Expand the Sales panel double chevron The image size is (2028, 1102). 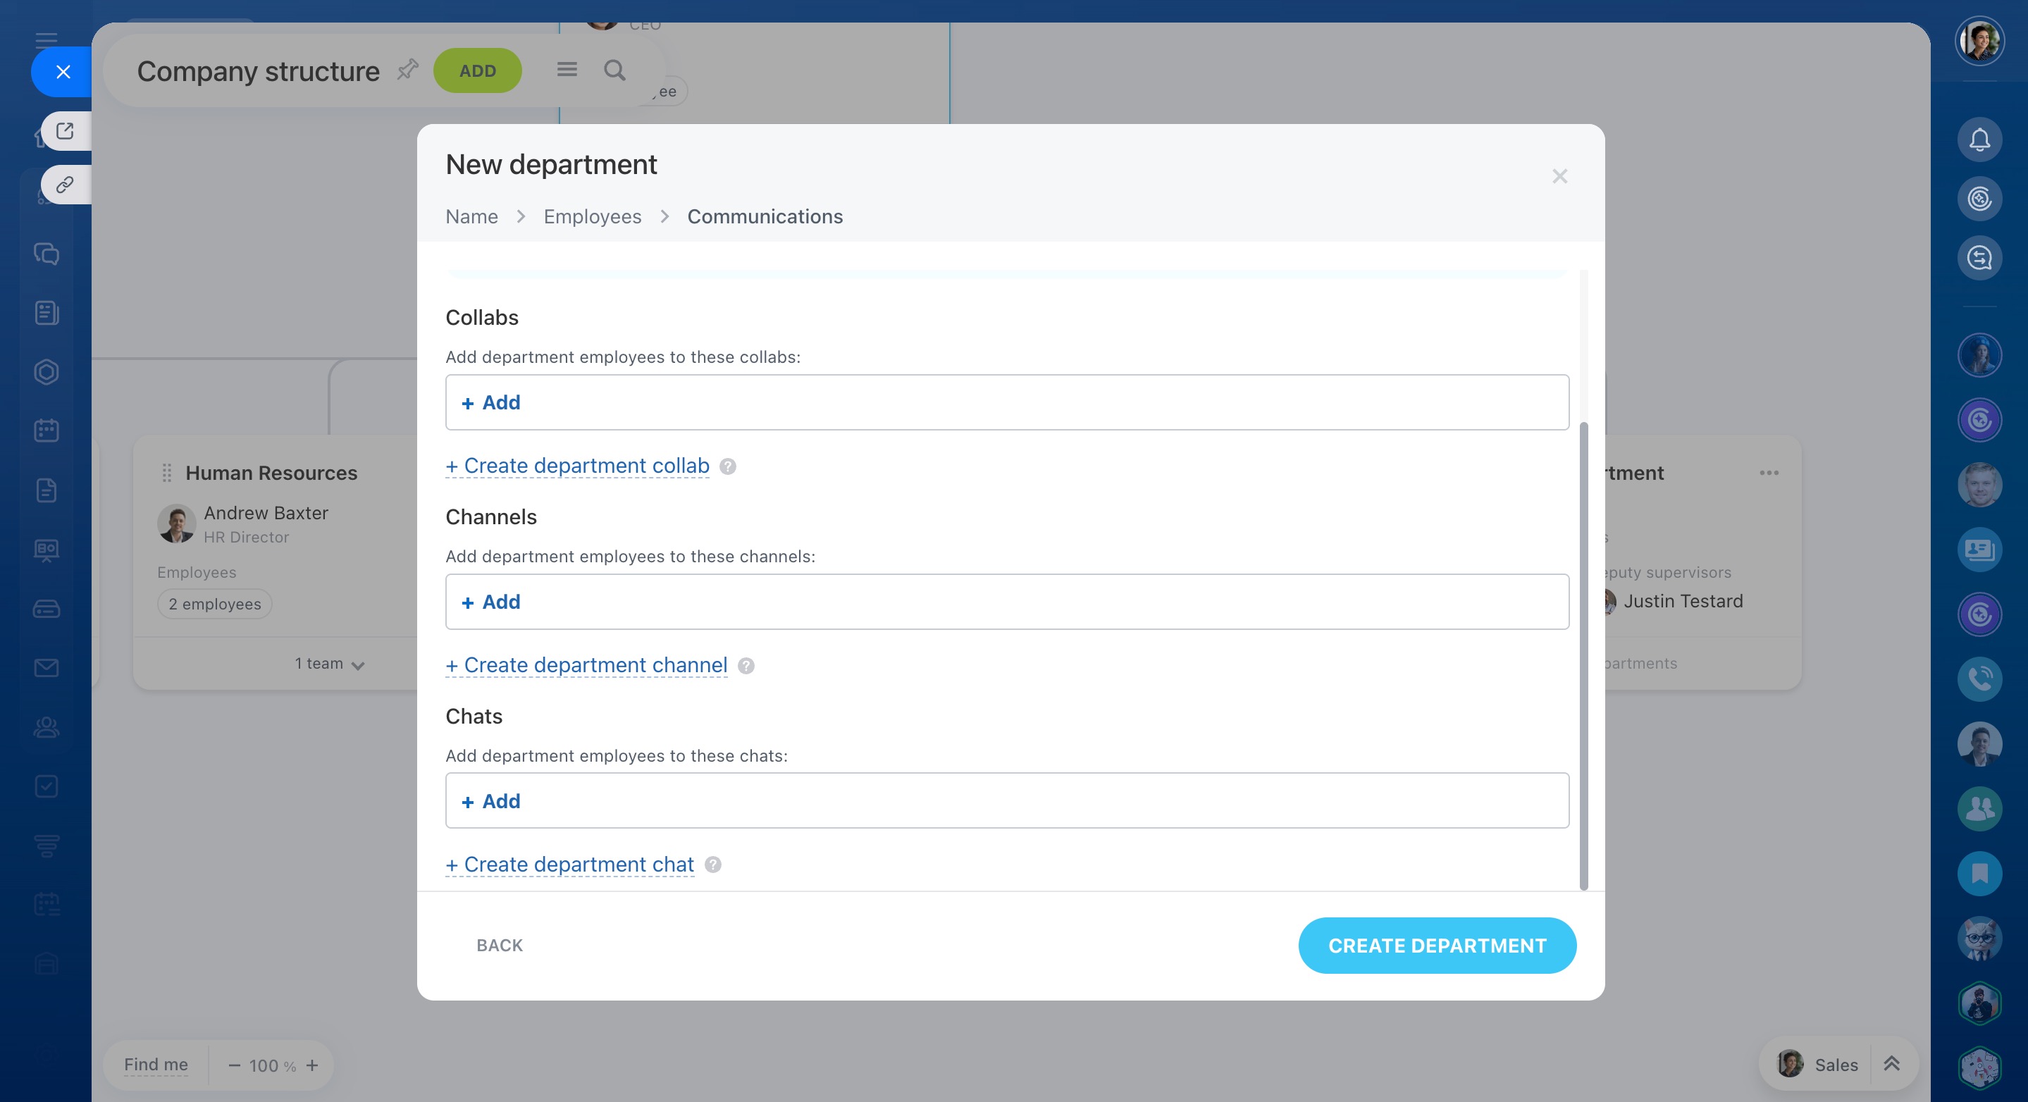(x=1891, y=1064)
